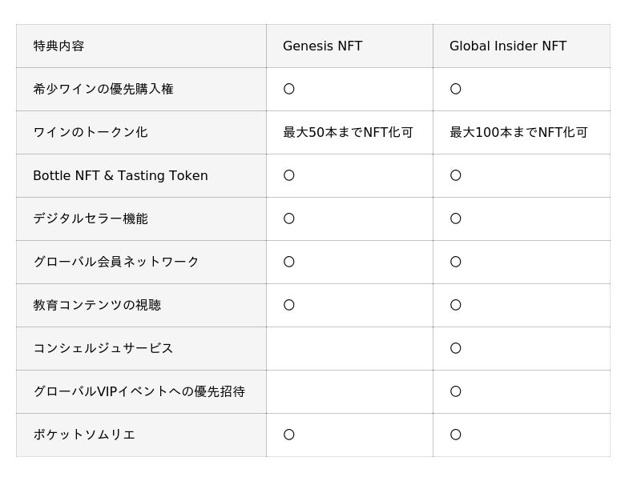Click the グローバル会員ネットワーク row label
The width and height of the screenshot is (641, 481).
[x=116, y=263]
